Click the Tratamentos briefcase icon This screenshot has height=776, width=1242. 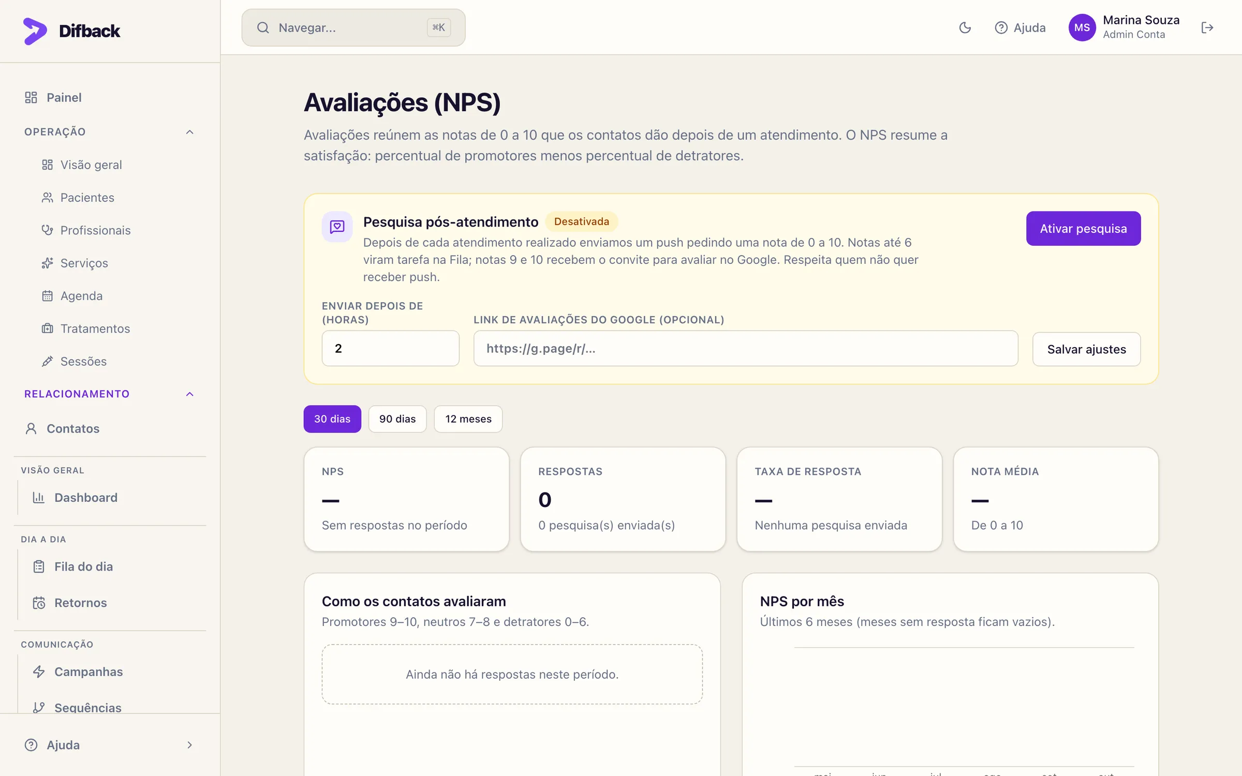48,329
